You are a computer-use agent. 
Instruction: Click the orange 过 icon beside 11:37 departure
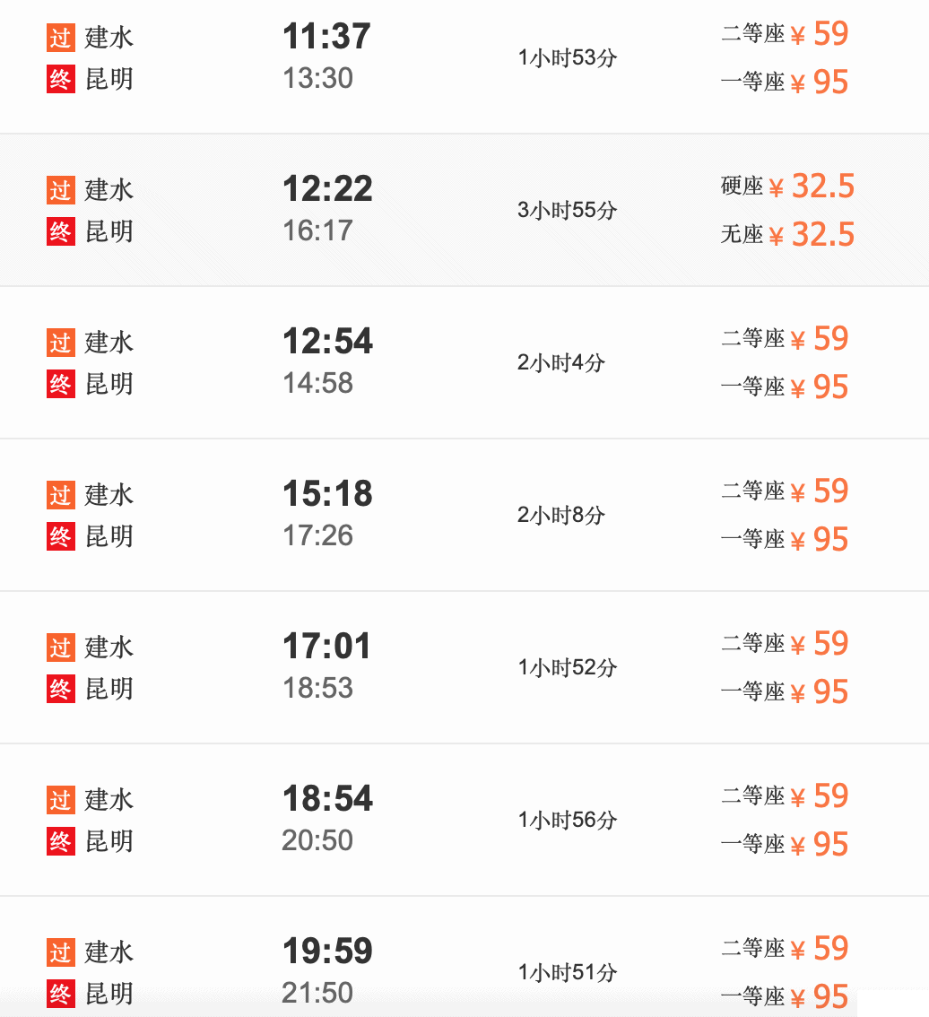60,38
